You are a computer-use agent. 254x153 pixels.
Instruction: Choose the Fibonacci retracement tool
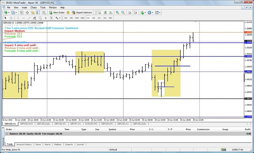click(x=40, y=18)
